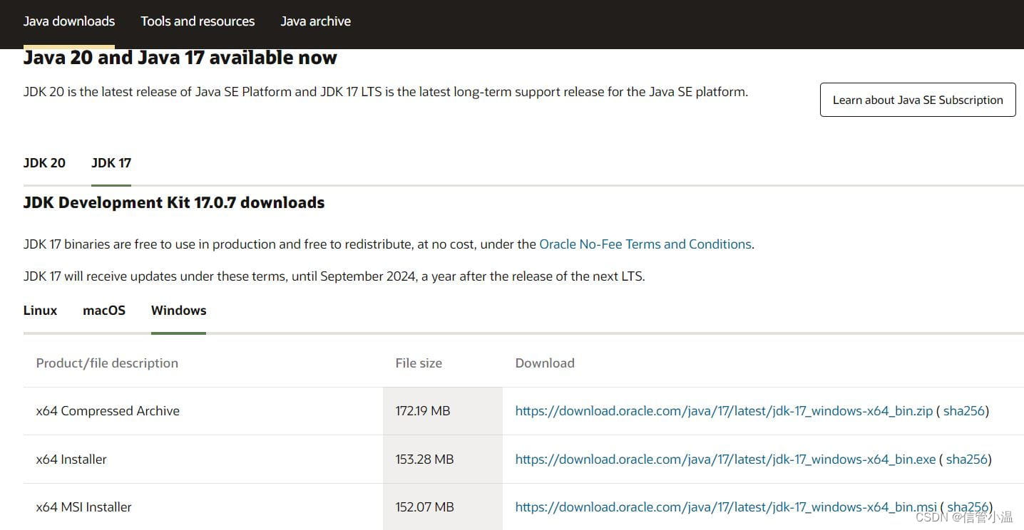
Task: Click the Product/file description column header
Action: click(107, 363)
